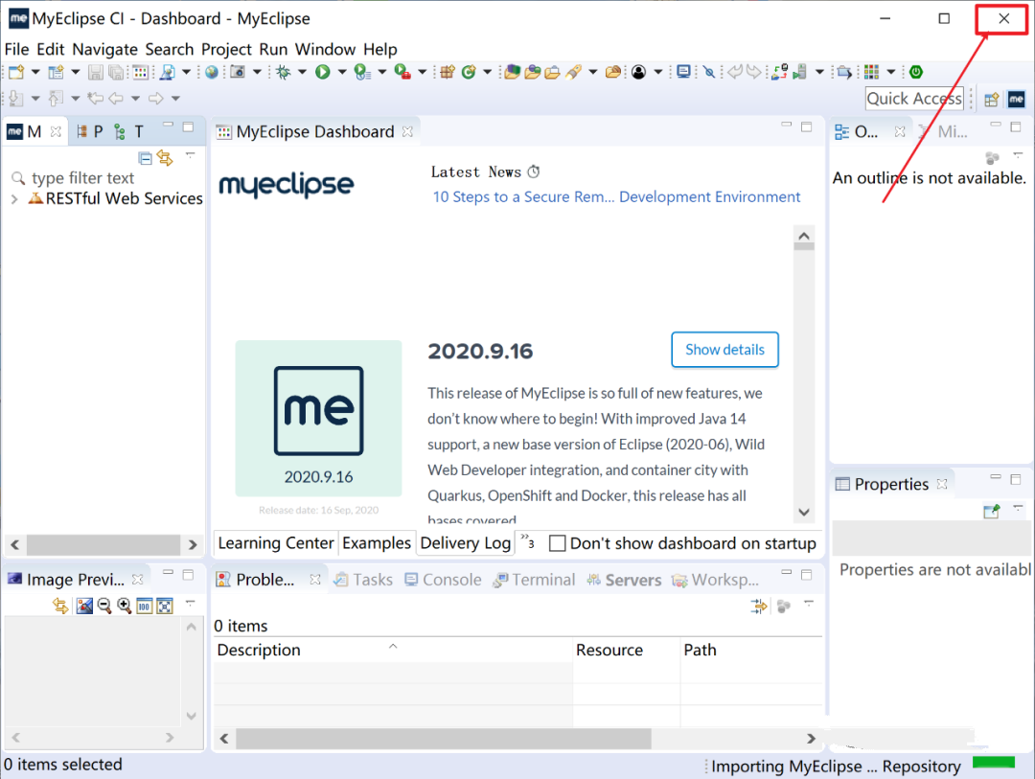1035x779 pixels.
Task: Check Don't show dashboard on startup
Action: click(558, 543)
